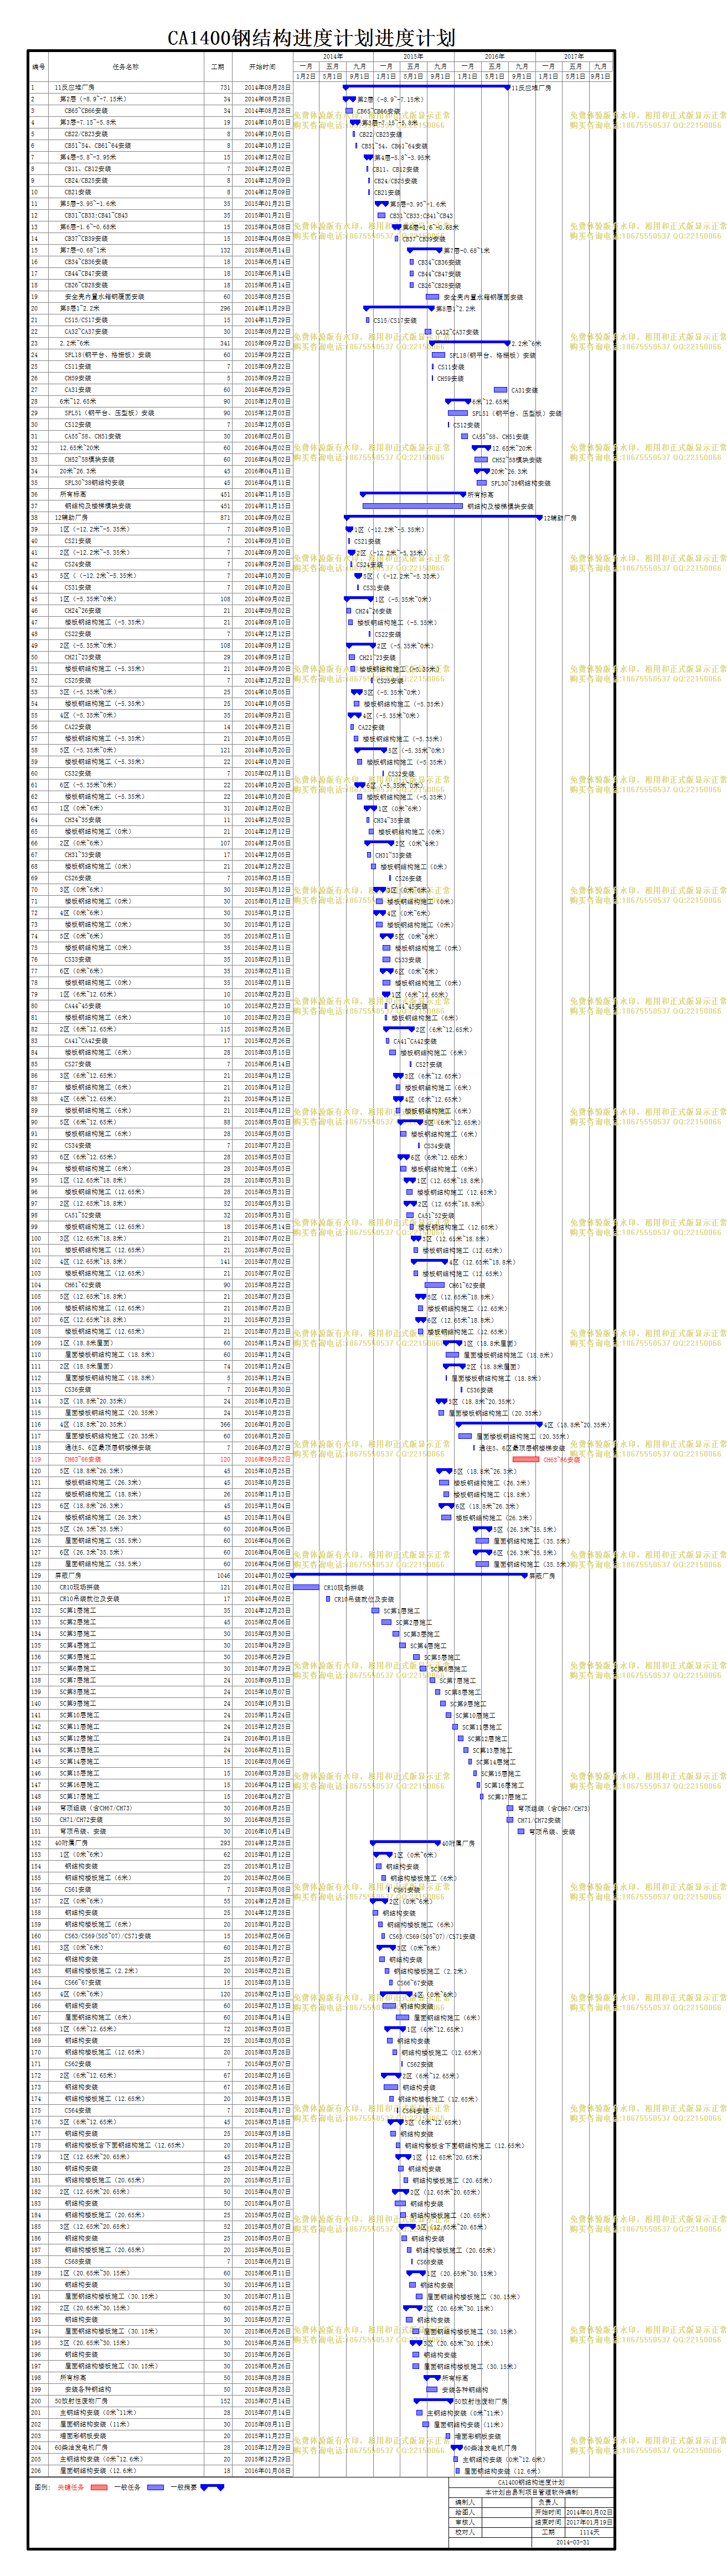Click the 所有标高 long bar in chart
The image size is (727, 2576).
412,495
